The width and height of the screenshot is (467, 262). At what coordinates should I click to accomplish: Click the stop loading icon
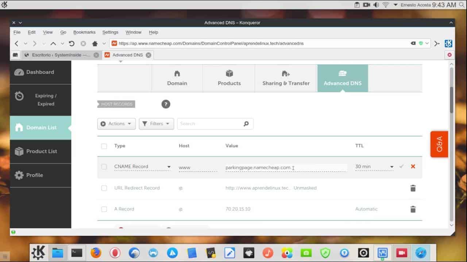click(83, 43)
